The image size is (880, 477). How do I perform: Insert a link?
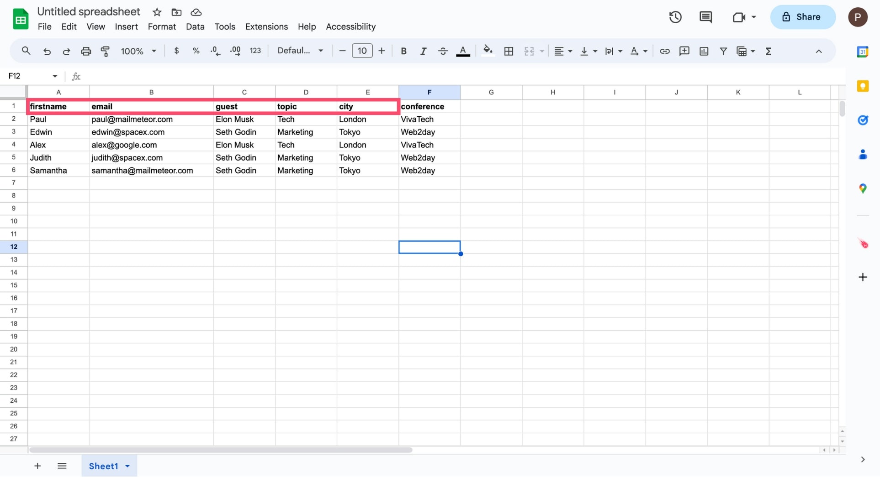pyautogui.click(x=664, y=51)
